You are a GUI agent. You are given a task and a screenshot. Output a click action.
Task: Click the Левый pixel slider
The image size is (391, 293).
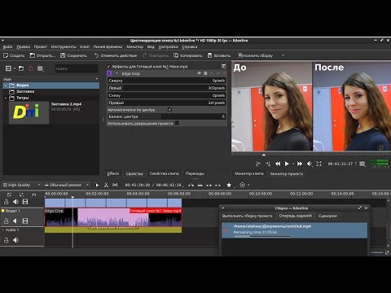click(167, 88)
